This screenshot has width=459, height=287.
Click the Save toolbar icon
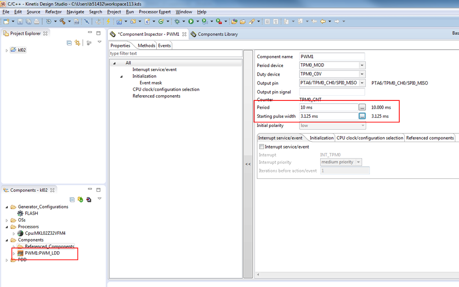20,21
